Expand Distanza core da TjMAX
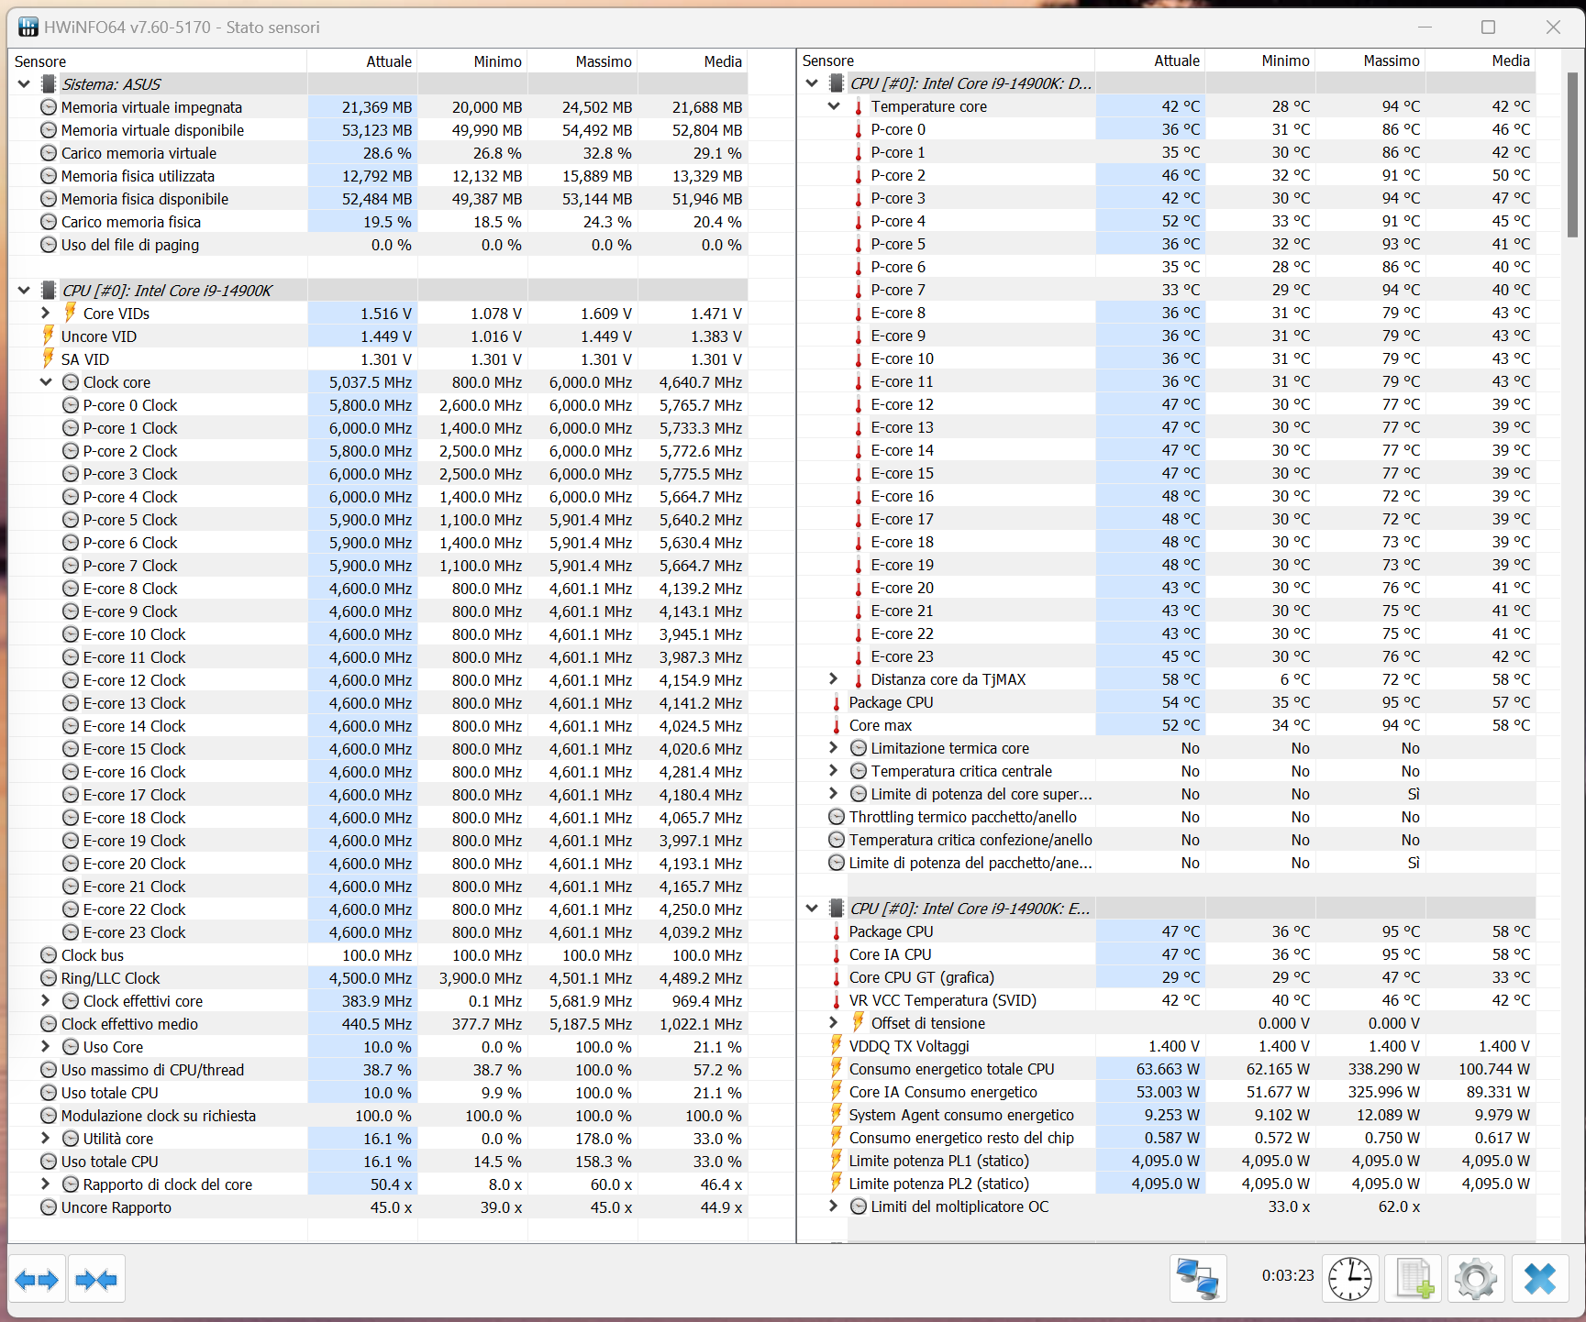 pyautogui.click(x=834, y=679)
